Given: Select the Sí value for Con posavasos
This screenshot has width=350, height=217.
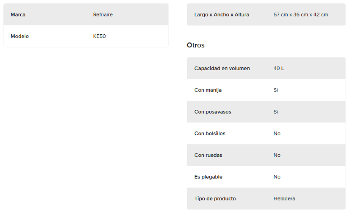Looking at the screenshot, I should [276, 112].
